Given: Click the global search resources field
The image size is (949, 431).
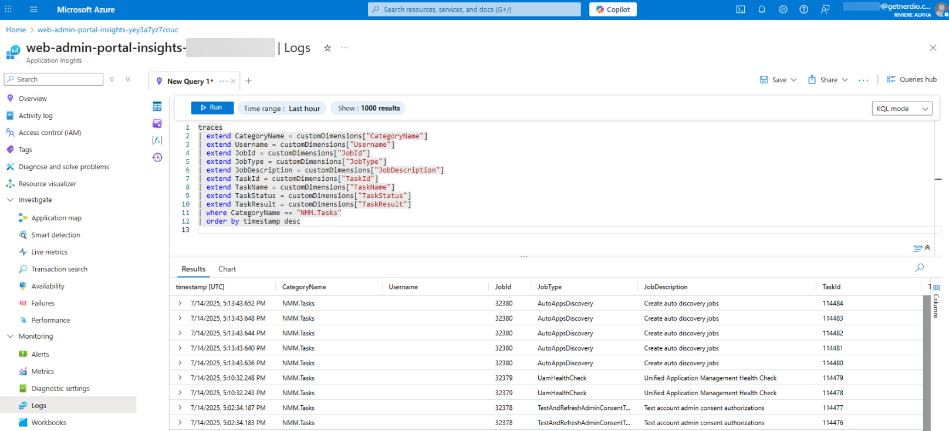Looking at the screenshot, I should [474, 9].
